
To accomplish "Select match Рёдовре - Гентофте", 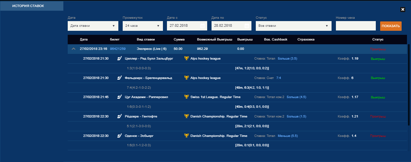I will (x=141, y=116).
